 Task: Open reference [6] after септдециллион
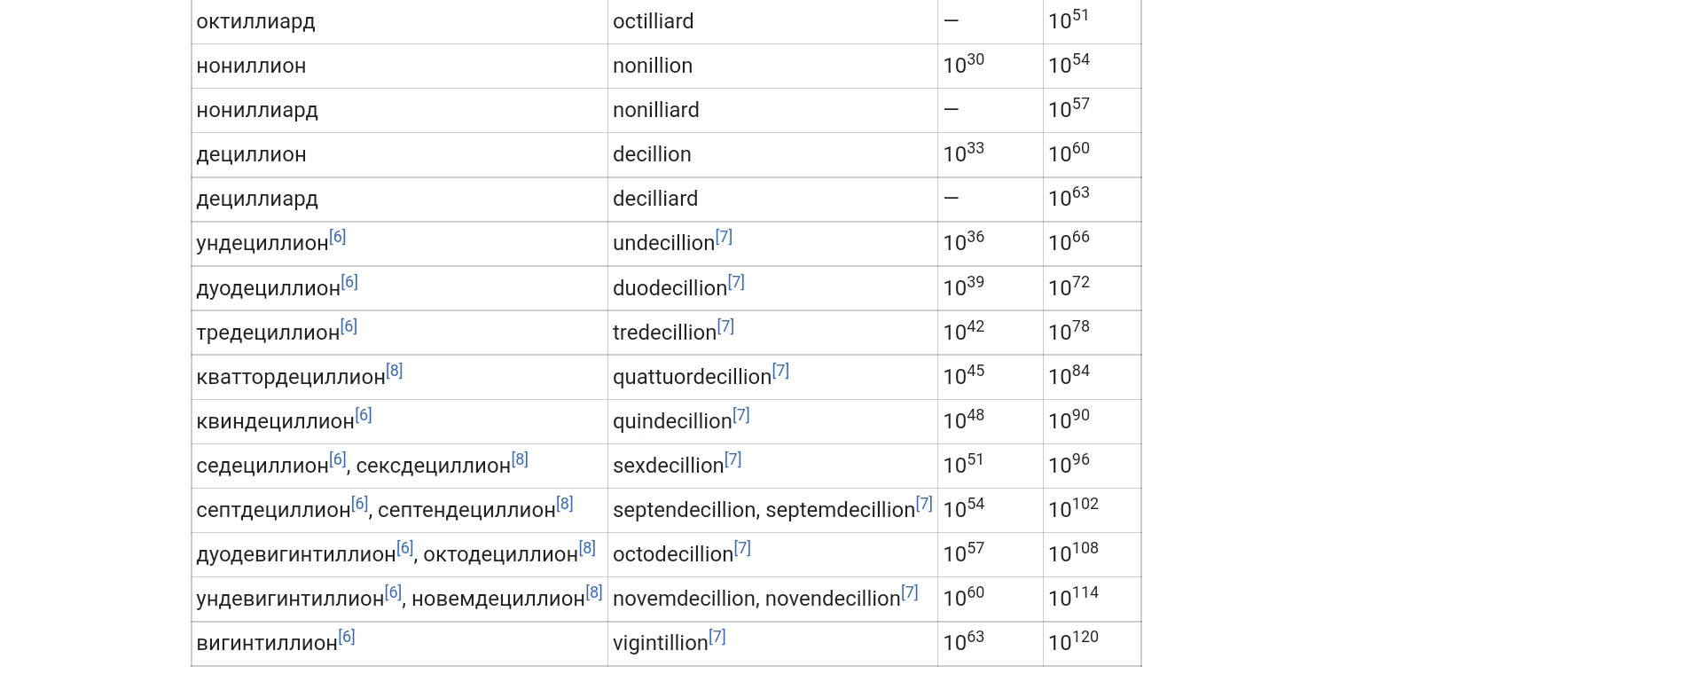point(359,504)
